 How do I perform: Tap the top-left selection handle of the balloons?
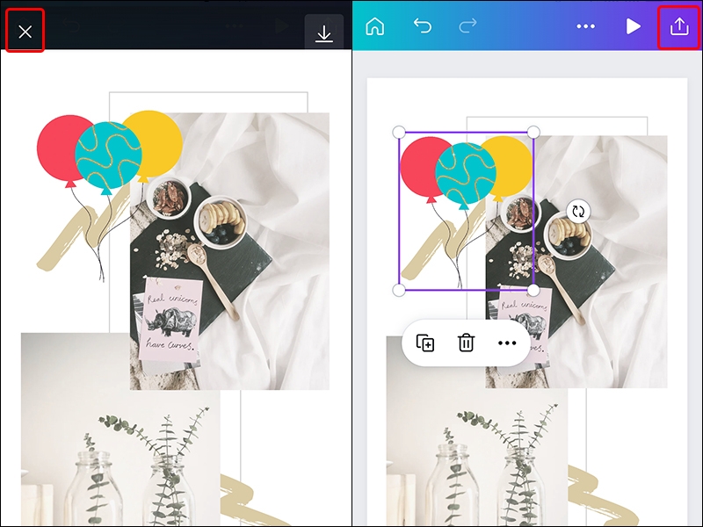400,132
